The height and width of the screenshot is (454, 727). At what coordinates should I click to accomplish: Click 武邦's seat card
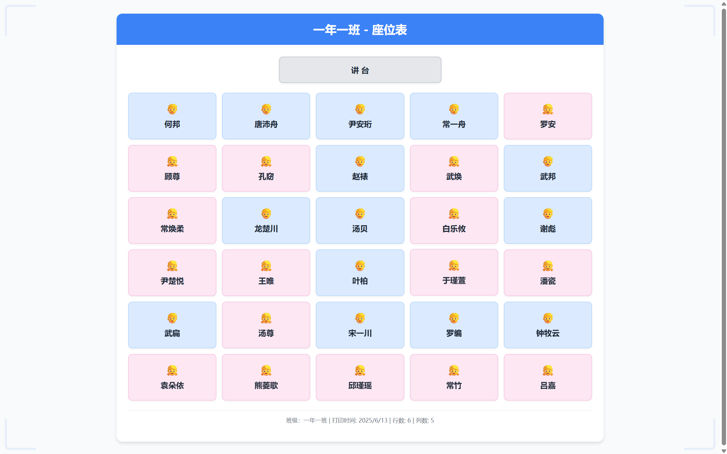pos(548,168)
